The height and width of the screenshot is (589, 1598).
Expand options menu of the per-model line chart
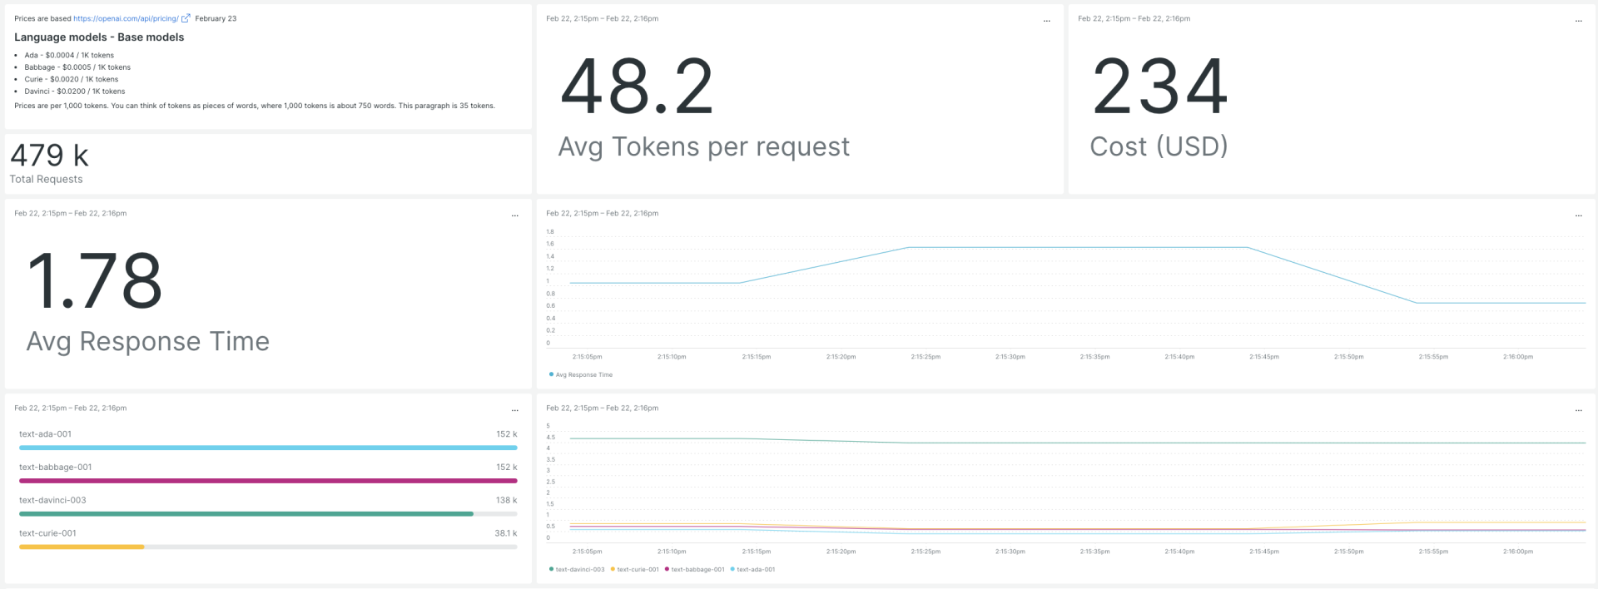1578,409
